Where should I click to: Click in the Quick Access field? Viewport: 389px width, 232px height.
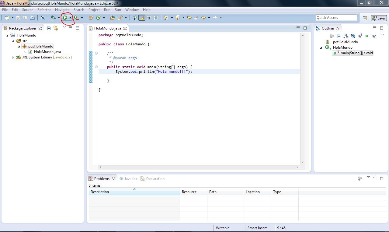[x=336, y=18]
